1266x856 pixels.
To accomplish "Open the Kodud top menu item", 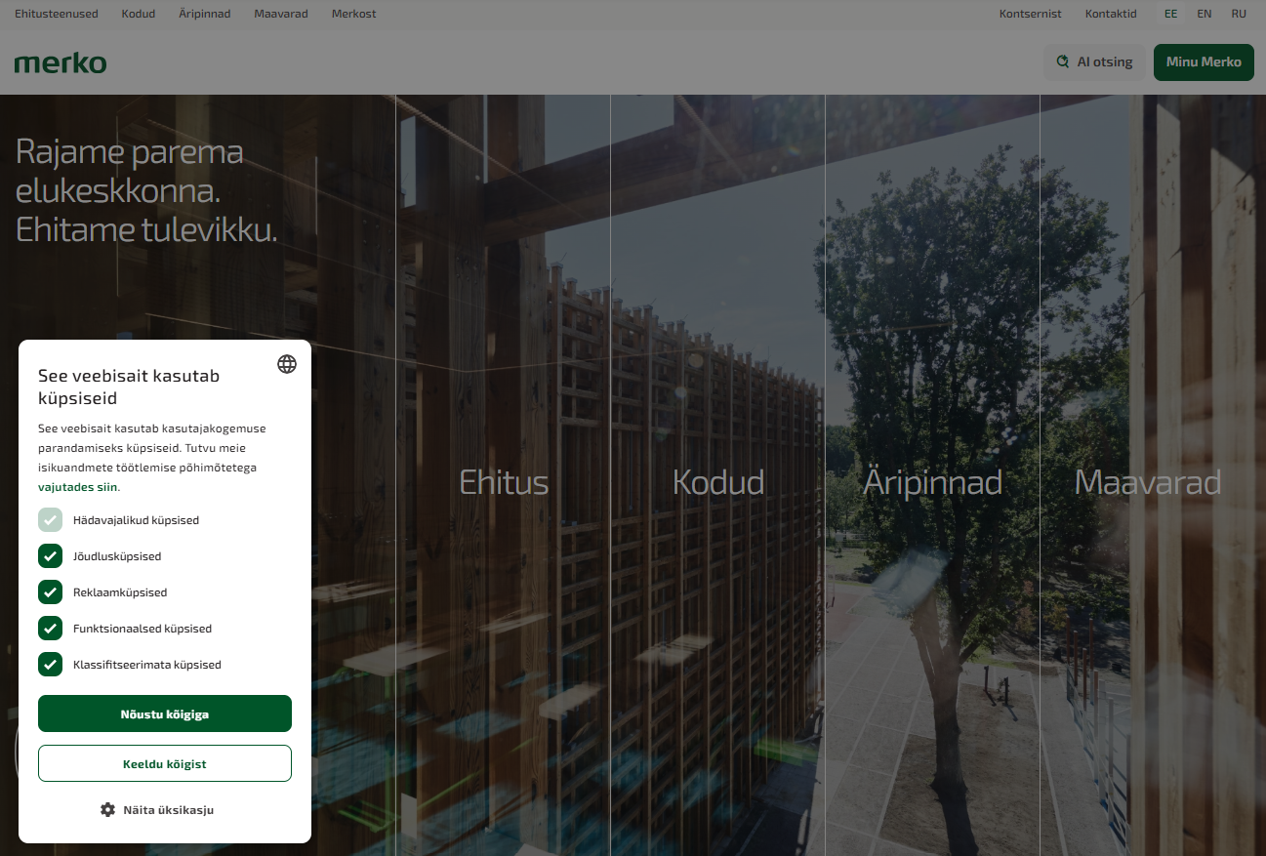I will click(139, 14).
